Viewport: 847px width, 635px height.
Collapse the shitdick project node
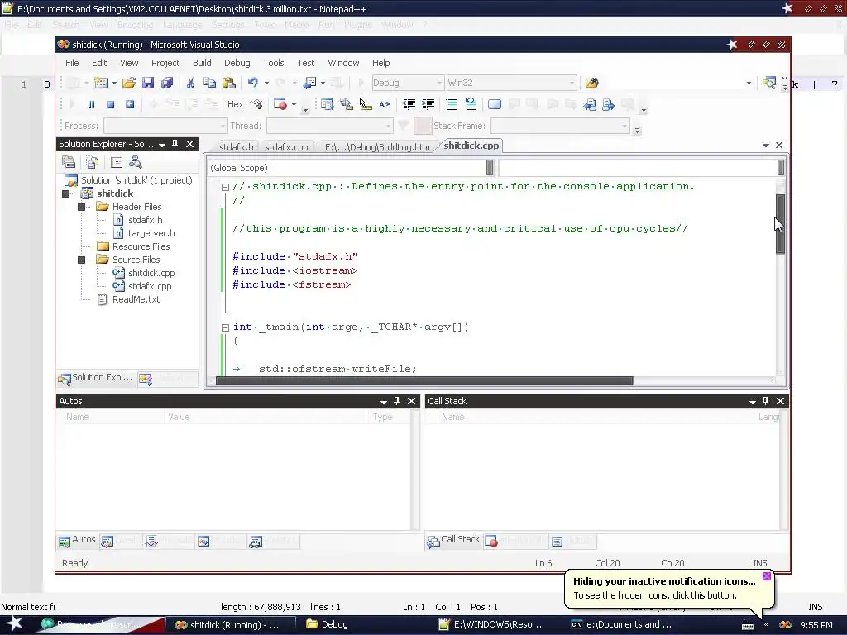(x=66, y=193)
